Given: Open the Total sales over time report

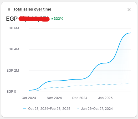Looking at the screenshot, I should point(32,9).
